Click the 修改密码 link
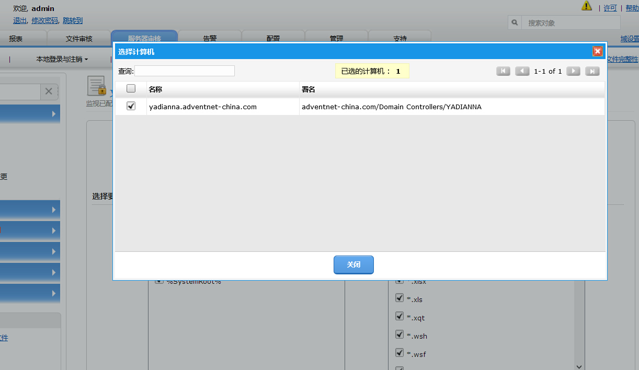 (x=44, y=20)
